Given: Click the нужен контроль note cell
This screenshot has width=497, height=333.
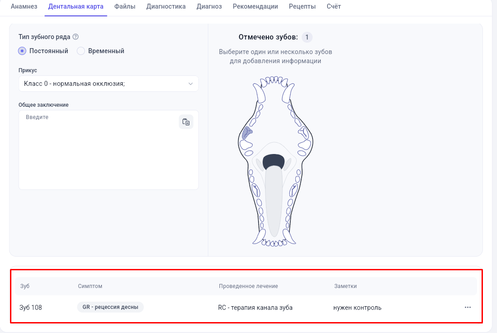Looking at the screenshot, I should 357,308.
